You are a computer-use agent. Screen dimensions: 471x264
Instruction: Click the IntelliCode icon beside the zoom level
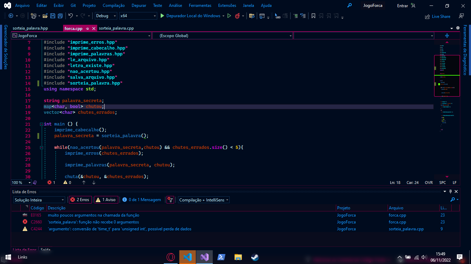click(x=35, y=183)
